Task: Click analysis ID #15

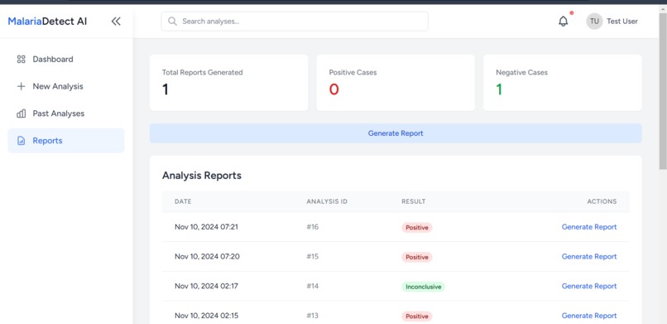Action: coord(313,256)
